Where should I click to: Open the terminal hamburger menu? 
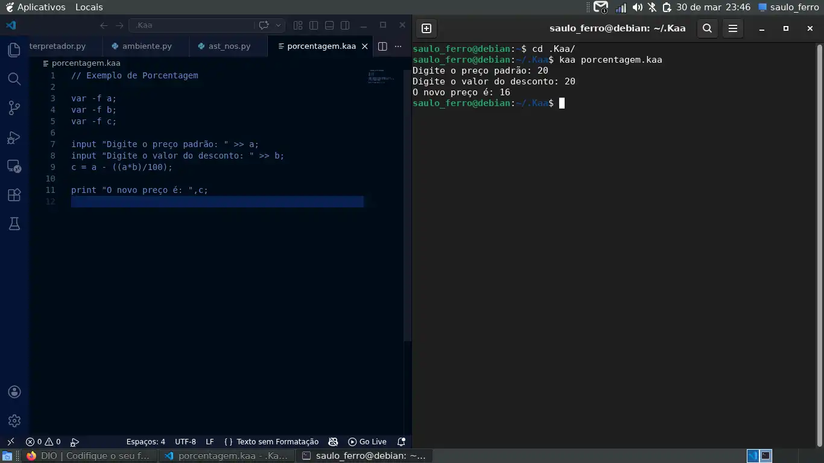[x=733, y=28]
